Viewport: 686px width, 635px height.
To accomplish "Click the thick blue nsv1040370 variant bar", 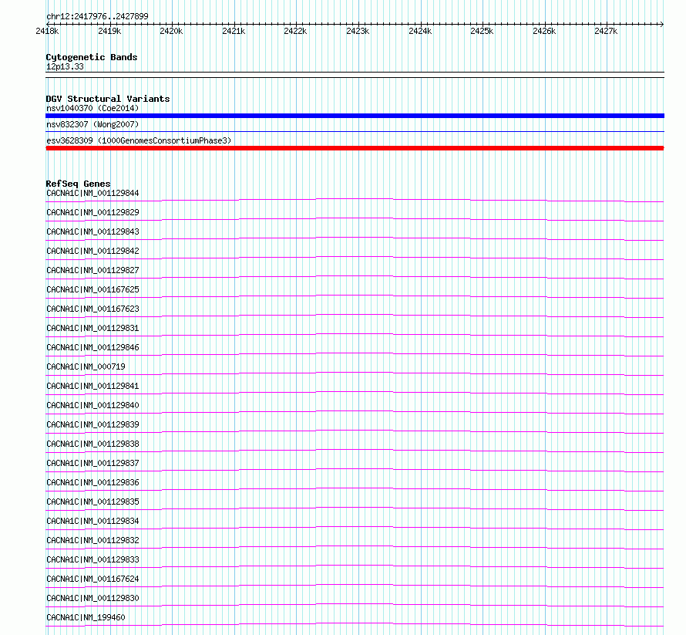I will coord(355,116).
